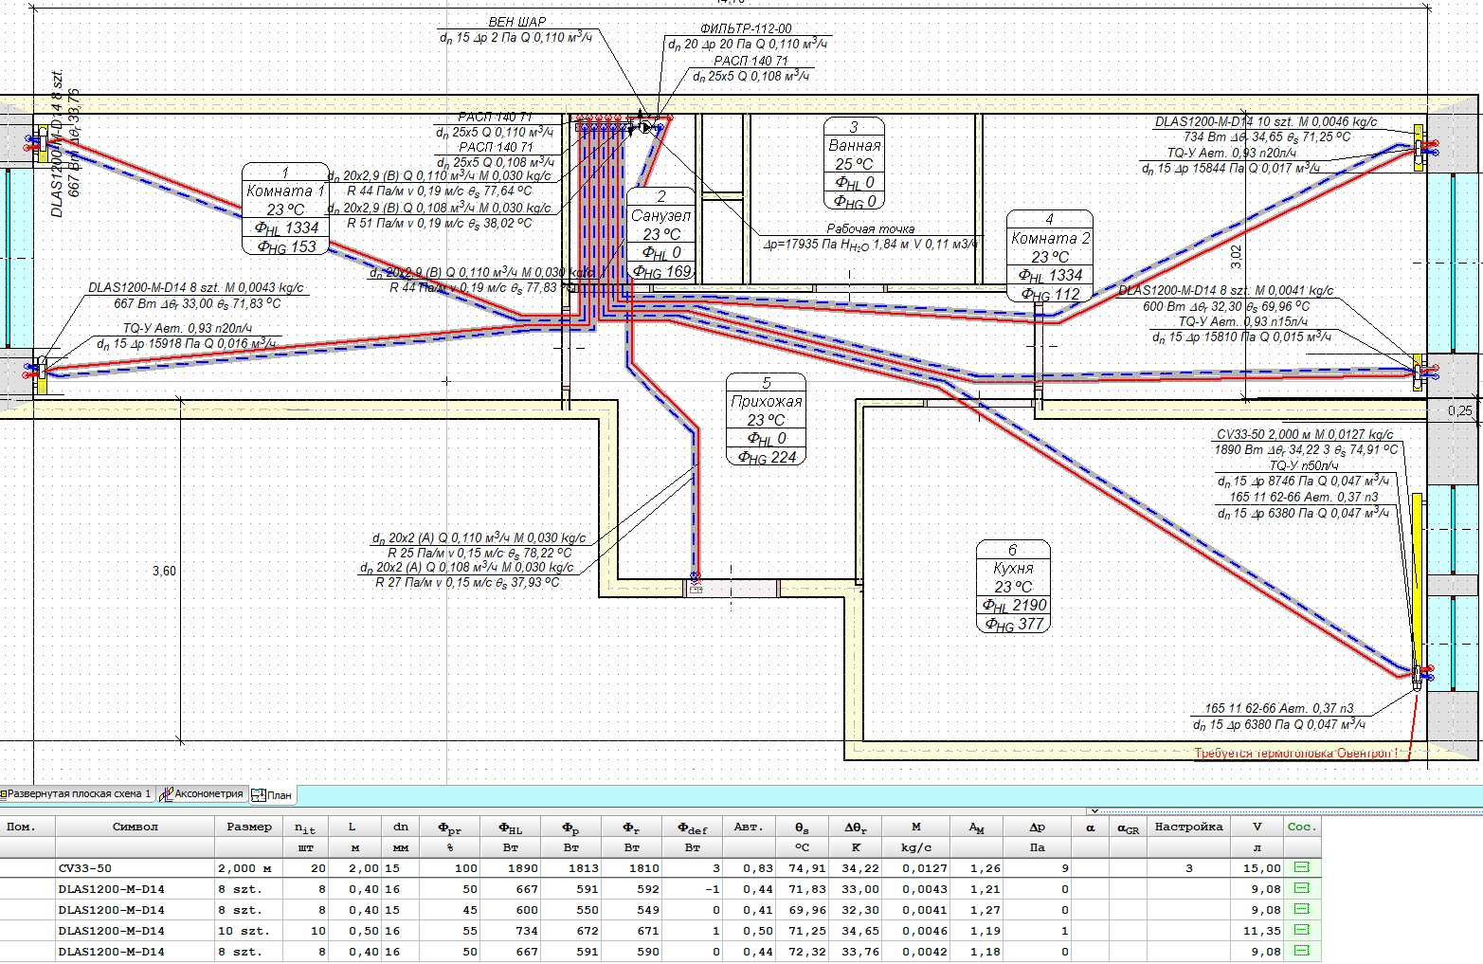Screen dimensions: 1483x964
Task: Click the status icon in the 10 szt. row
Action: [1301, 930]
